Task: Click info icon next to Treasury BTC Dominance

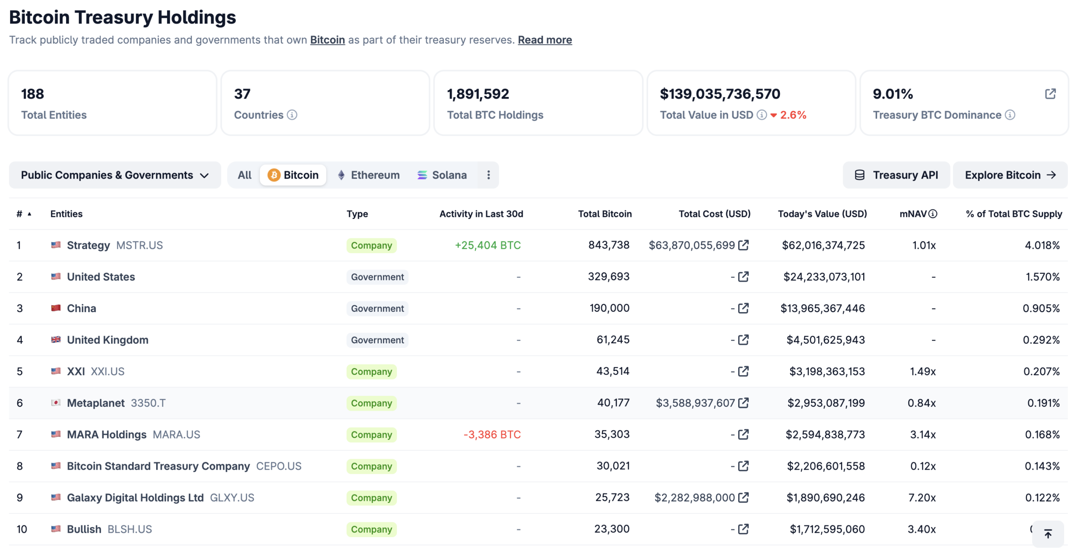Action: pyautogui.click(x=1010, y=115)
